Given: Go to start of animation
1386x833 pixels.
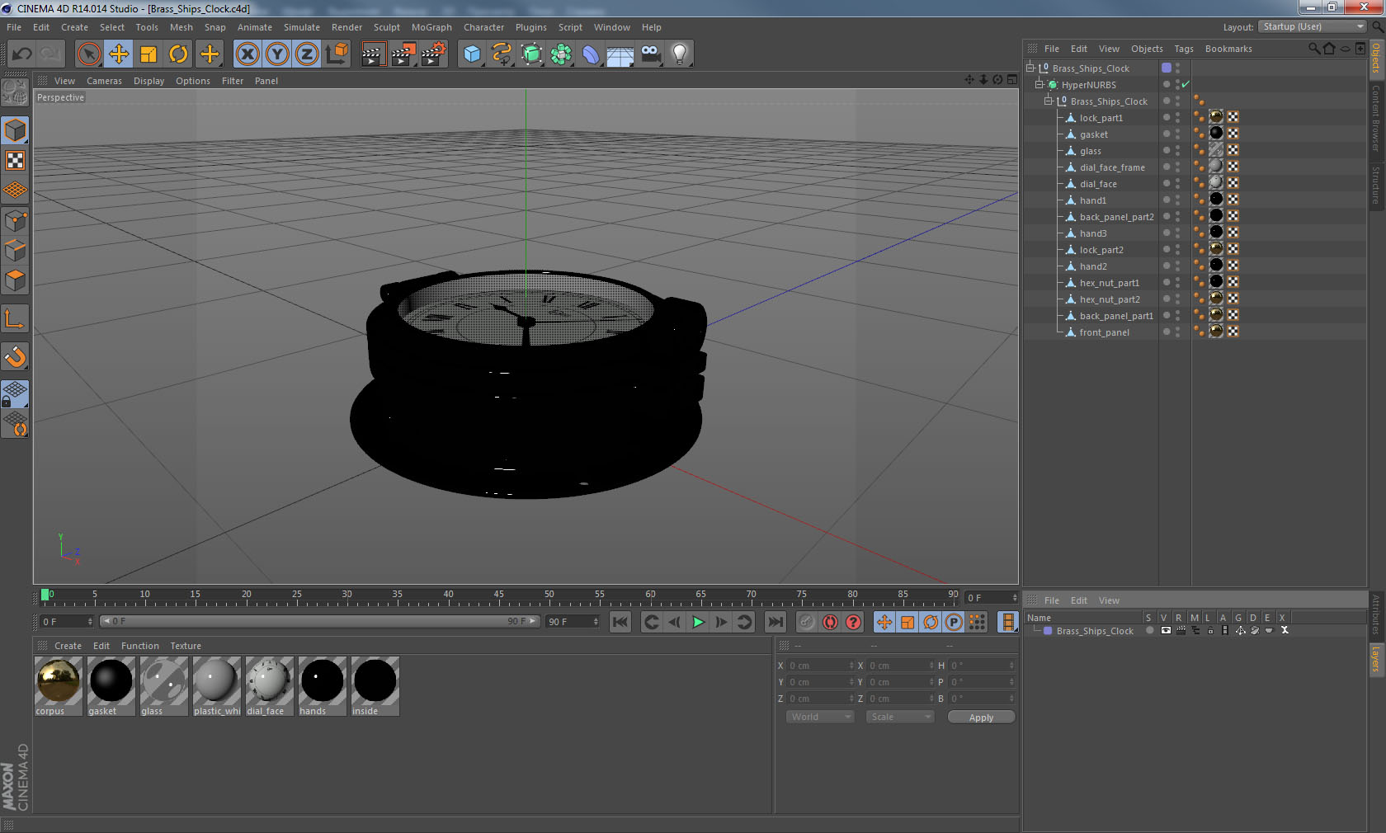Looking at the screenshot, I should coord(620,622).
